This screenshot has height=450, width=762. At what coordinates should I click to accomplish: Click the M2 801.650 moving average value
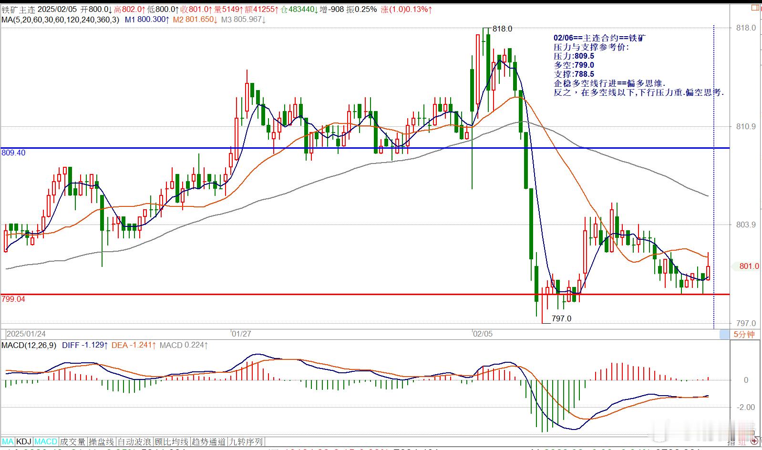tap(196, 20)
